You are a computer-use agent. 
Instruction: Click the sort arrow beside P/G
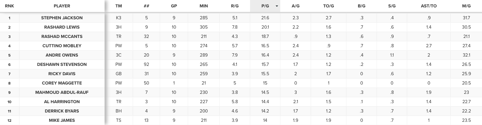pos(277,6)
